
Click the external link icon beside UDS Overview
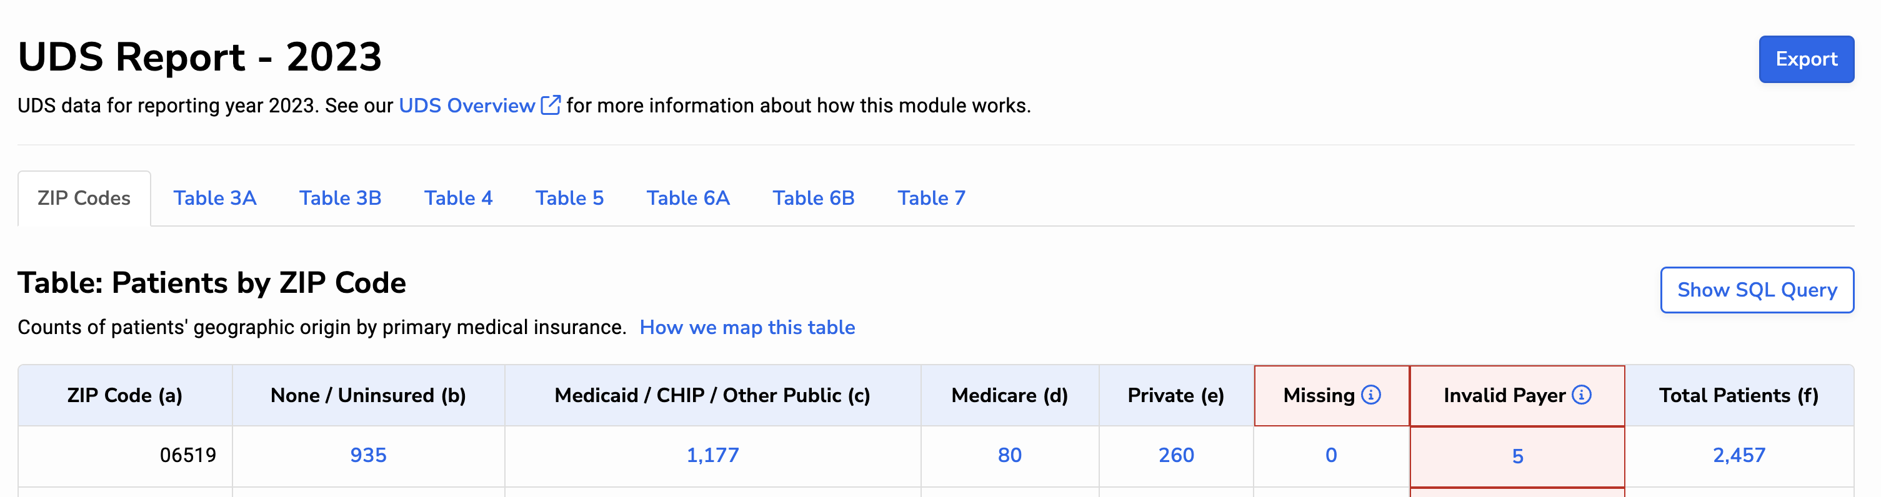(x=551, y=105)
